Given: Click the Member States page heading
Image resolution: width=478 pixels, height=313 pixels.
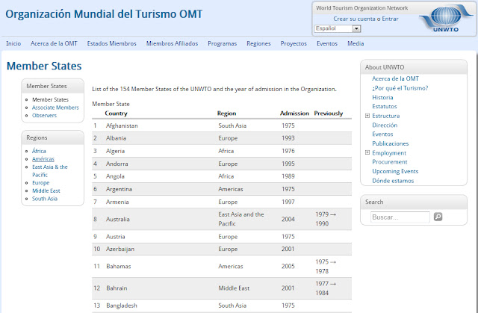Looking at the screenshot, I should coord(44,66).
